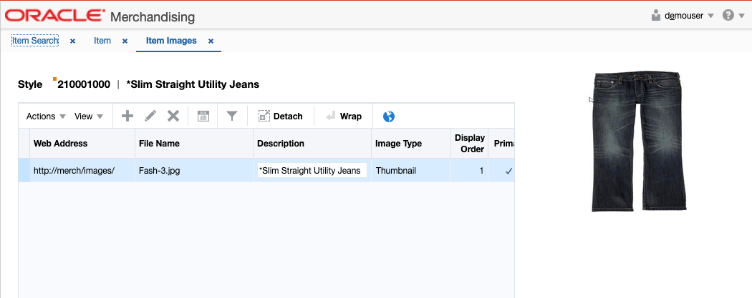Click the globe translations icon
This screenshot has height=298, width=752.
389,116
